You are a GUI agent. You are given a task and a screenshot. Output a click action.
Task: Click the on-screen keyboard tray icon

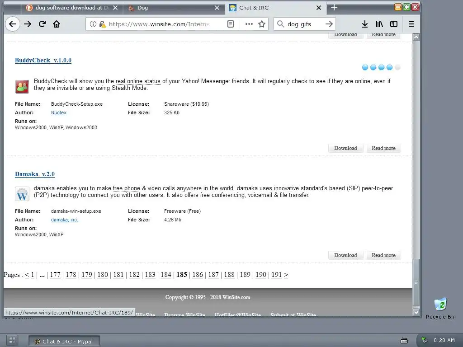pos(404,341)
